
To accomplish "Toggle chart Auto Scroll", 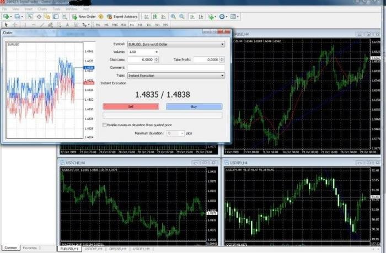I will (x=192, y=17).
